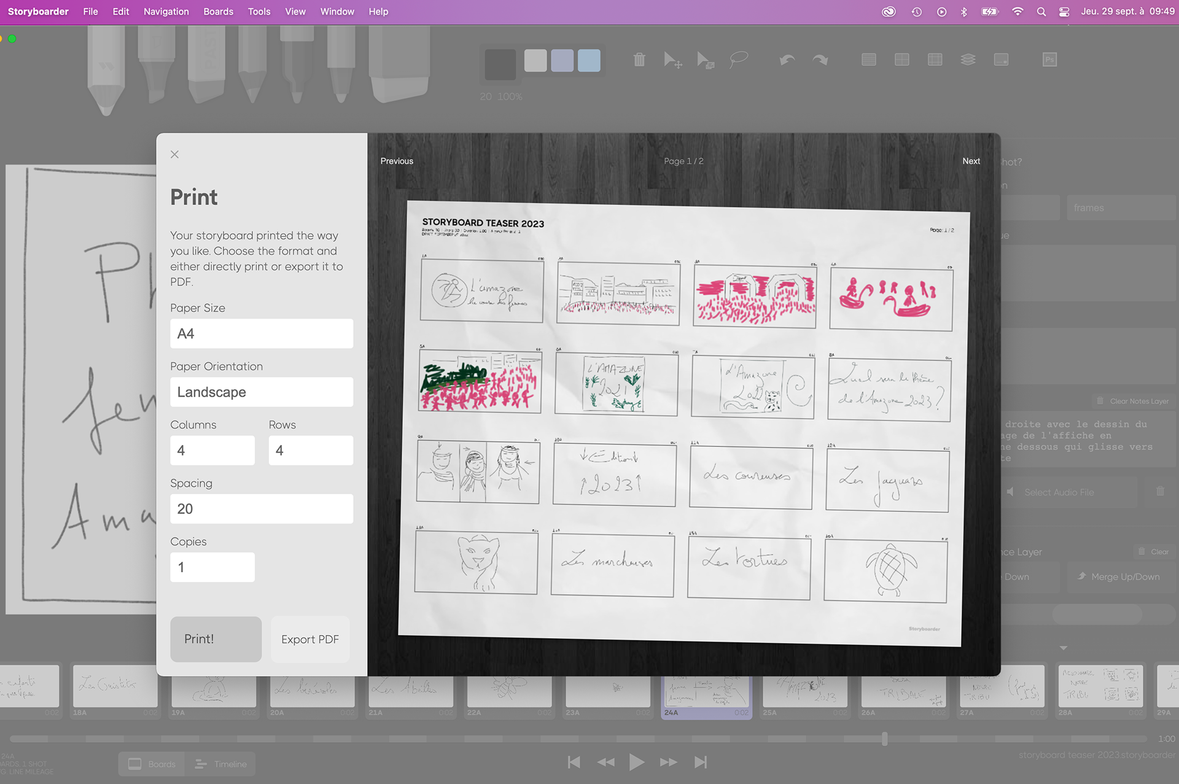Image resolution: width=1179 pixels, height=784 pixels.
Task: Select the pencil tool in the toolbar
Action: pyautogui.click(x=252, y=64)
